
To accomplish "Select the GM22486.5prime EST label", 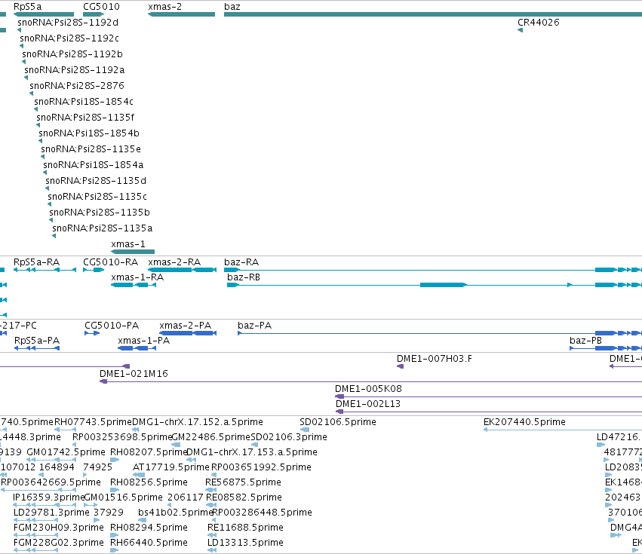I will 211,437.
